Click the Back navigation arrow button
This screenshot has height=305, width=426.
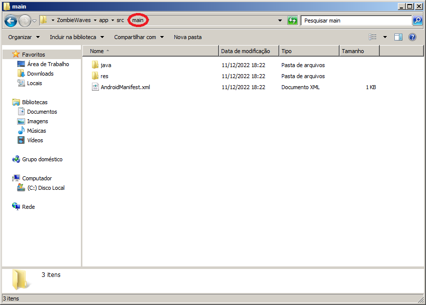pos(11,21)
